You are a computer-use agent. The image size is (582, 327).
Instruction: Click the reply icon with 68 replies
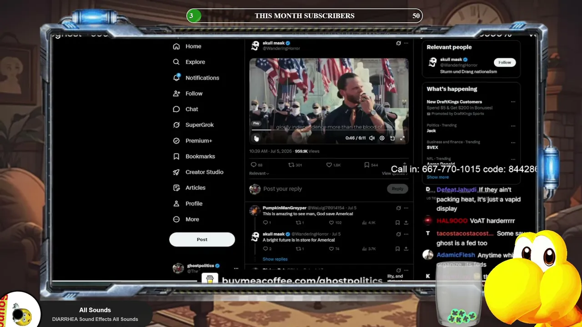pos(254,165)
